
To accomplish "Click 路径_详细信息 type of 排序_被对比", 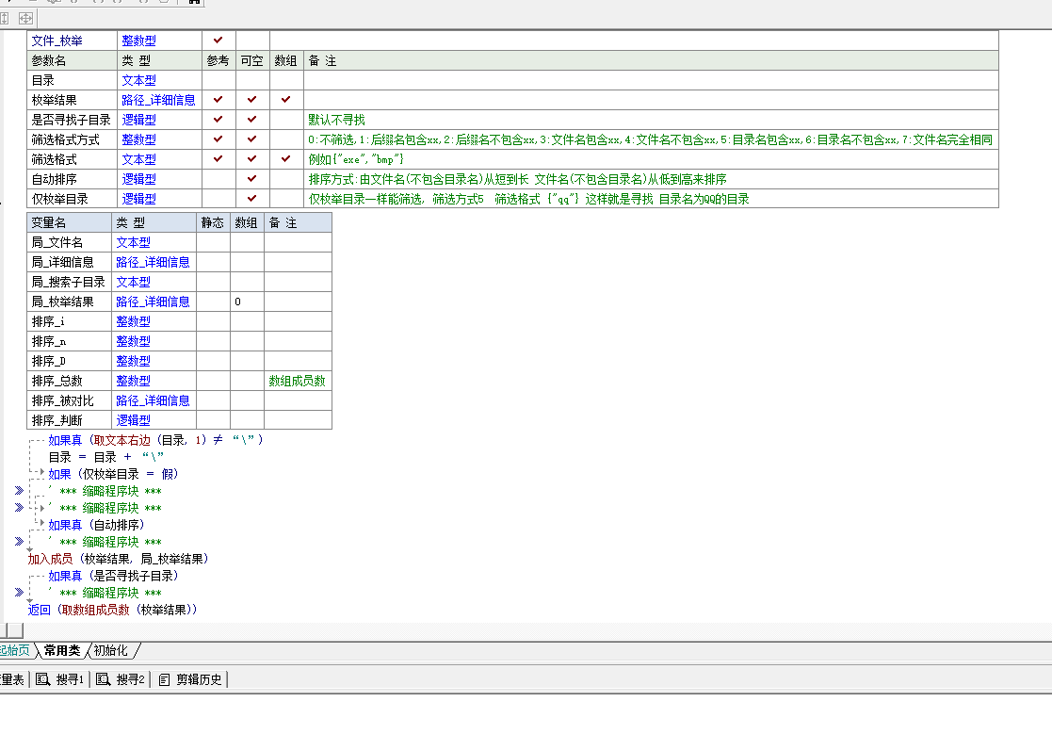I will [153, 400].
